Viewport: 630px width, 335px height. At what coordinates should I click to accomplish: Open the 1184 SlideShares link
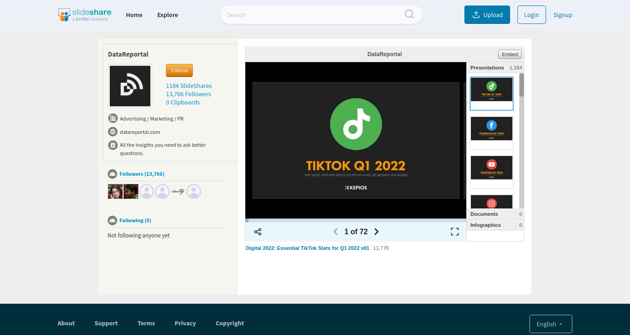(x=189, y=86)
